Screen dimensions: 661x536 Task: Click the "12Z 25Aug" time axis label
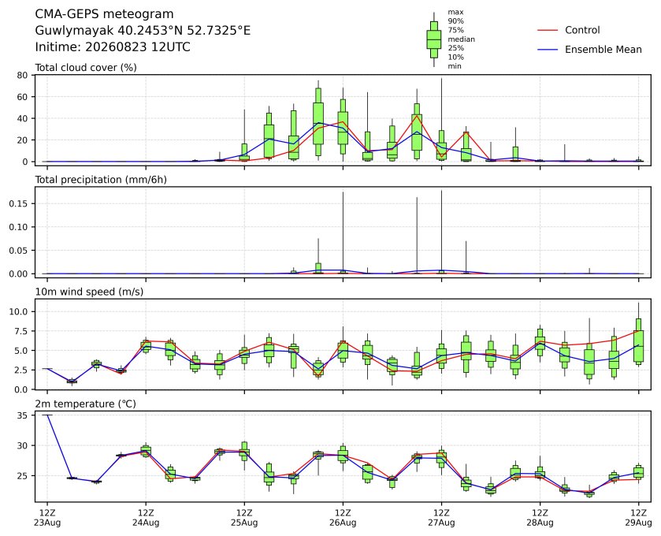pos(244,518)
